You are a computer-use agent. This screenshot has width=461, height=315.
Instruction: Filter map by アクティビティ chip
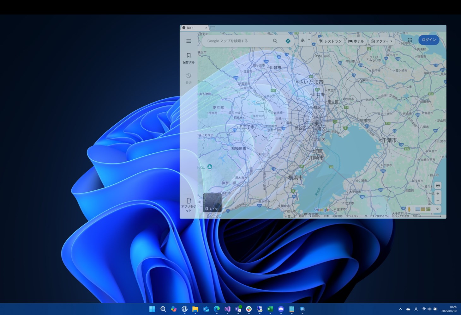379,41
